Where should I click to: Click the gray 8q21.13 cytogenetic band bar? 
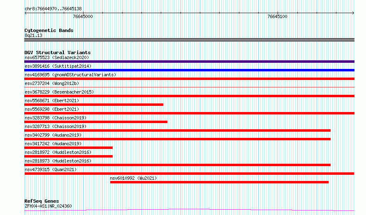[x=189, y=40]
